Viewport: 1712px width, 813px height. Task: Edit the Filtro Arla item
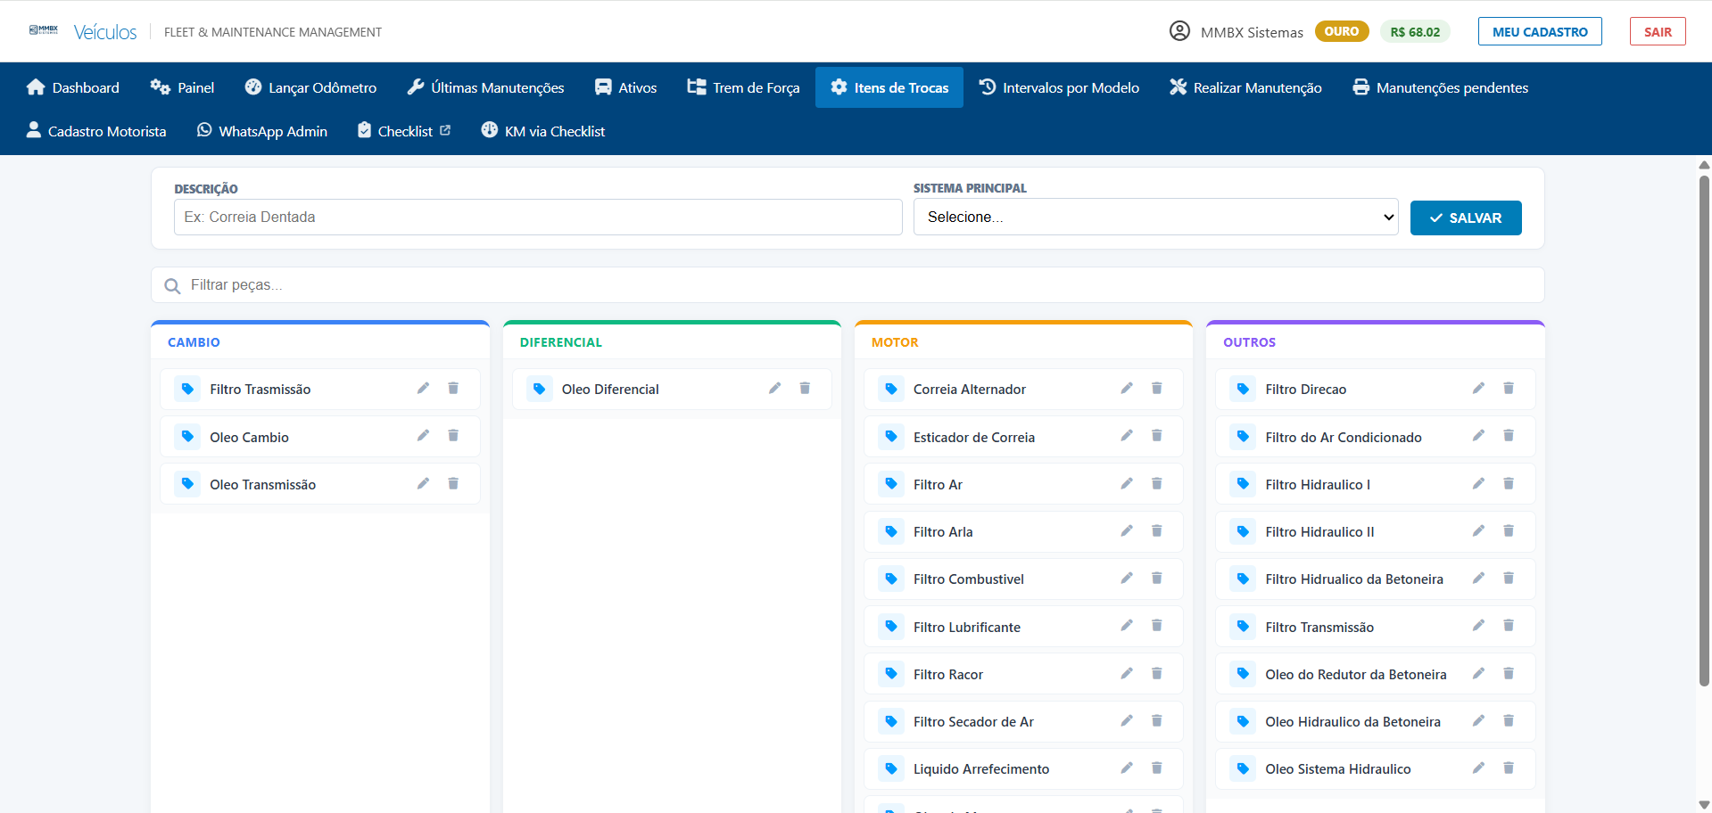(1127, 530)
